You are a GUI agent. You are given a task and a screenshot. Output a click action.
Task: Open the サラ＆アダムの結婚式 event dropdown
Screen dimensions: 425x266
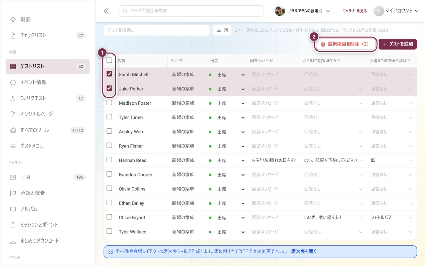click(303, 11)
